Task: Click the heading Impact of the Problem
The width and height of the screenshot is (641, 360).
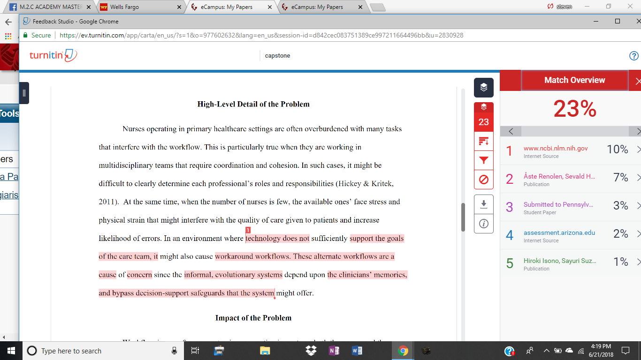Action: coord(253,318)
